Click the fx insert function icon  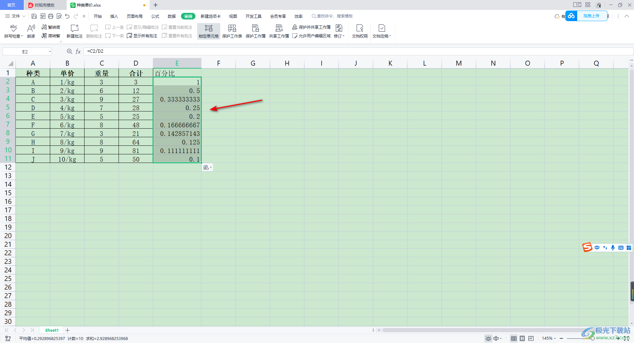tap(78, 51)
